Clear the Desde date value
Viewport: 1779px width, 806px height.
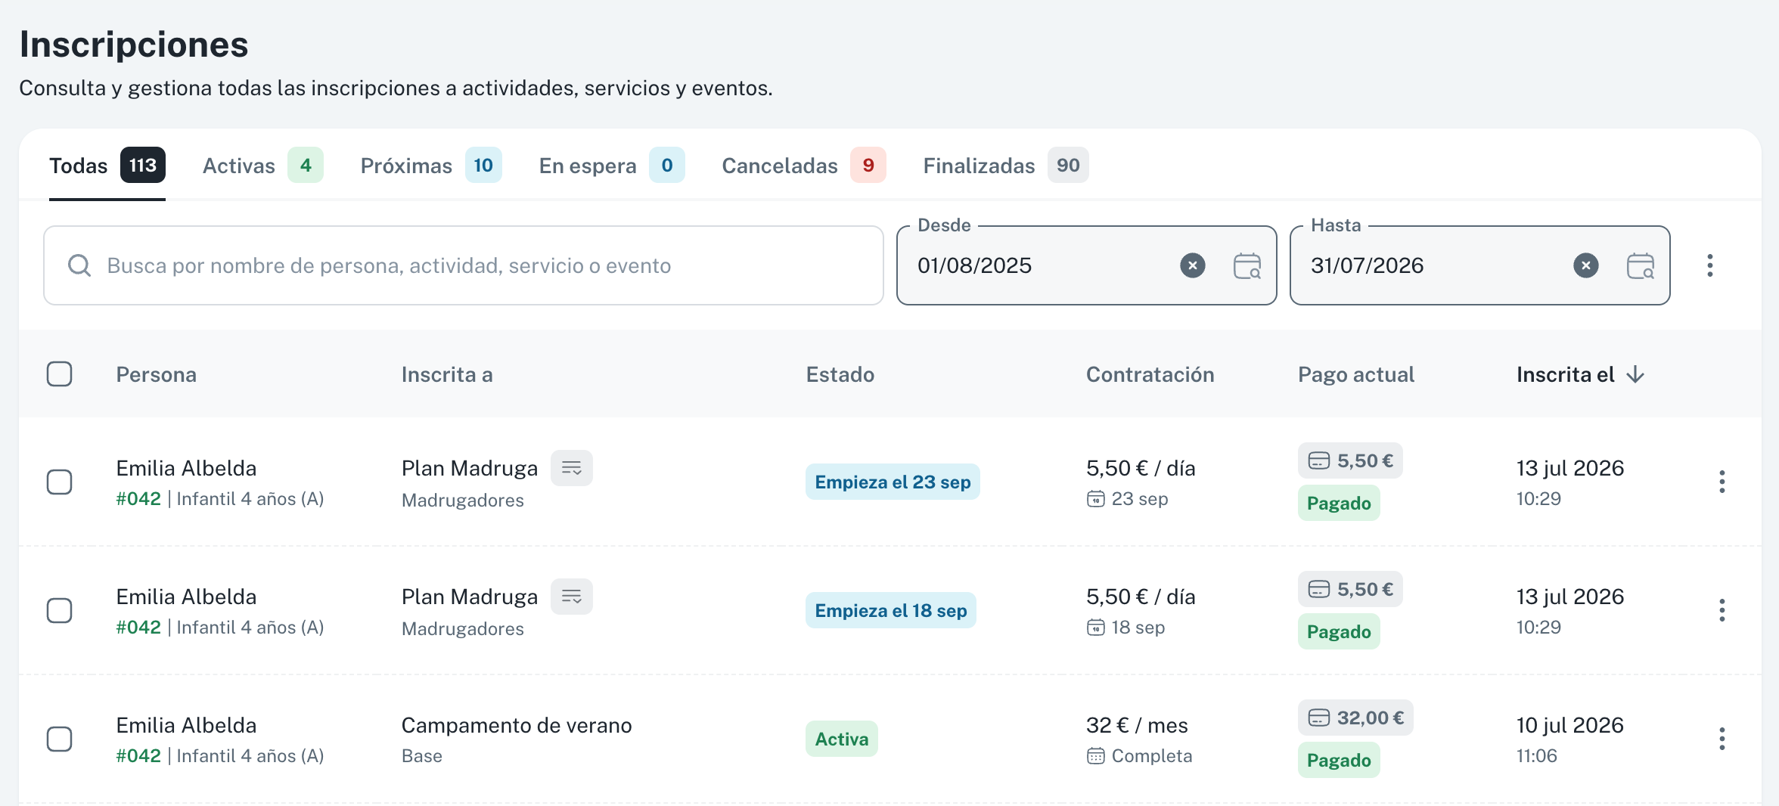[x=1193, y=265]
